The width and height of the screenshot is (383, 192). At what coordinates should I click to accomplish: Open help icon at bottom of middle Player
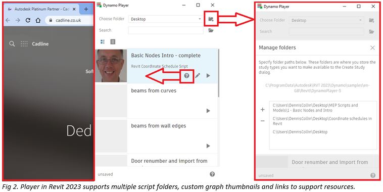pos(212,174)
